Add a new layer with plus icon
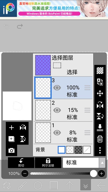The width and height of the screenshot is (108, 192). 11,128
